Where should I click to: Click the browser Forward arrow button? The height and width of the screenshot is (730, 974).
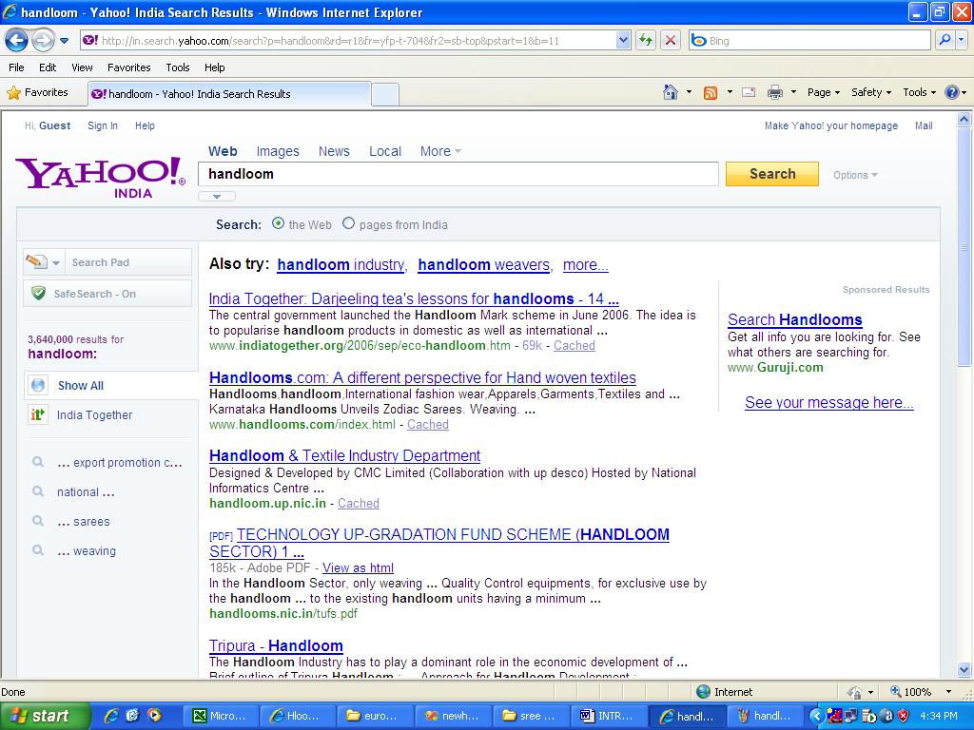(42, 41)
